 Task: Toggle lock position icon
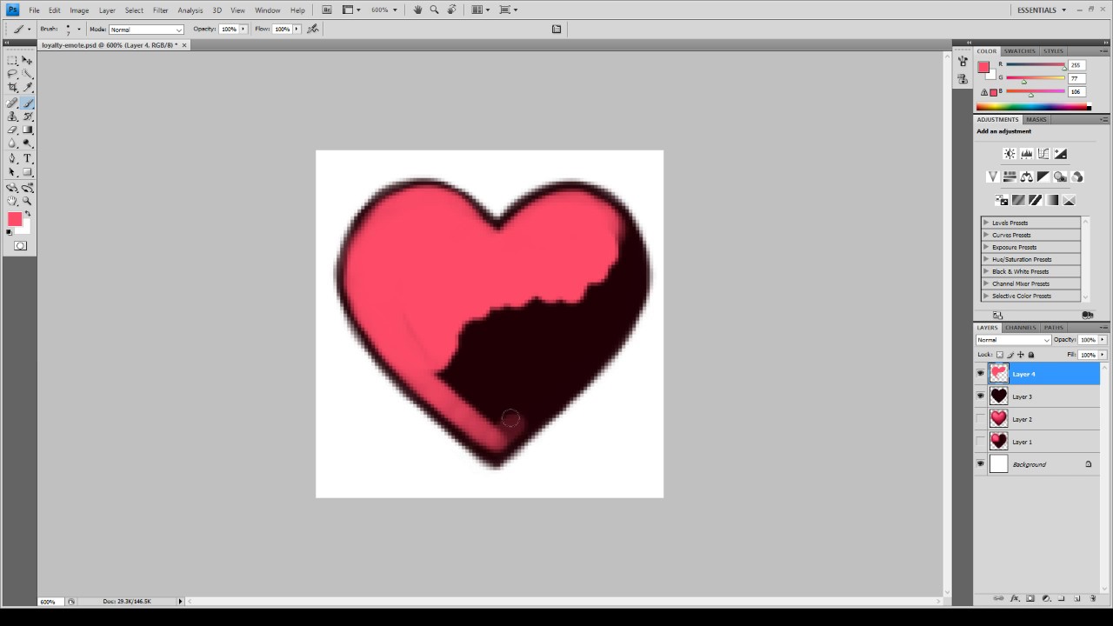(1021, 355)
